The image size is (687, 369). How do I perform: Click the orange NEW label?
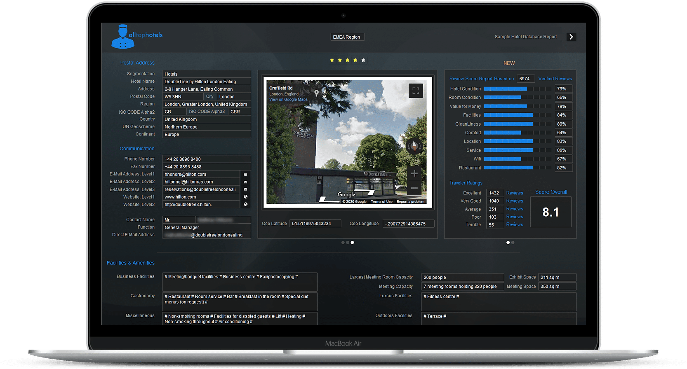point(509,63)
